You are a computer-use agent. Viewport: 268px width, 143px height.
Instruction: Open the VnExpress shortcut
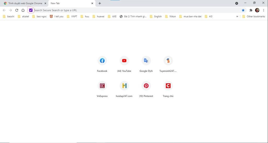102,89
